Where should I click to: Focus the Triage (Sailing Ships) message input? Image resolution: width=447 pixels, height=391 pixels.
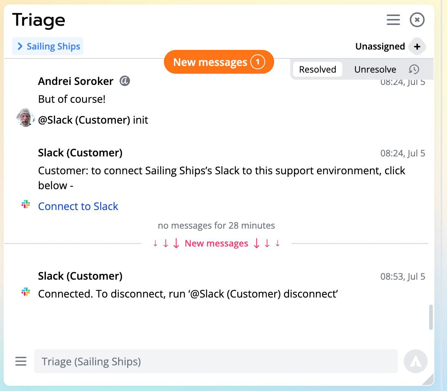pos(216,361)
